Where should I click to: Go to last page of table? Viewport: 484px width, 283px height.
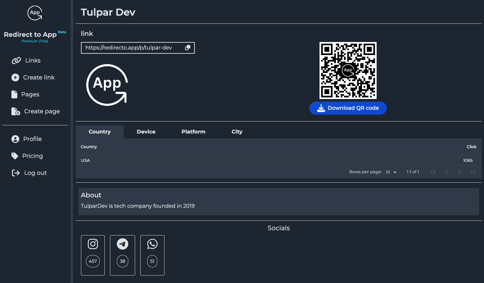(473, 172)
